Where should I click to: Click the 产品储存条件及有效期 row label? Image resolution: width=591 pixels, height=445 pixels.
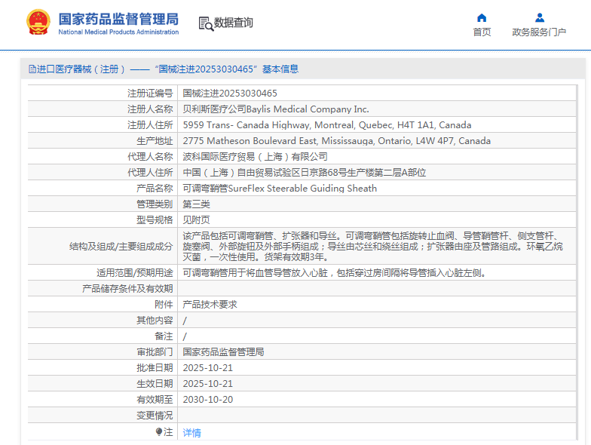[127, 288]
